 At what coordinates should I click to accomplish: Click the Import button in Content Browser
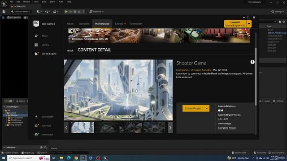20,101
